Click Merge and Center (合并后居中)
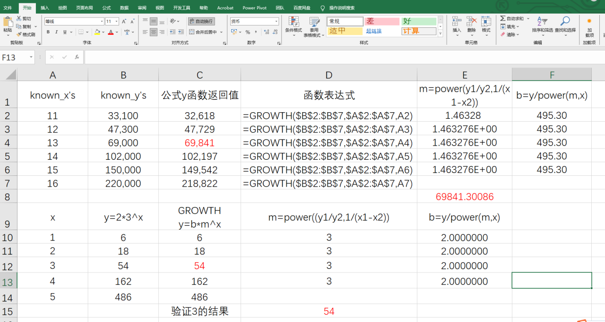This screenshot has width=605, height=322. (203, 32)
